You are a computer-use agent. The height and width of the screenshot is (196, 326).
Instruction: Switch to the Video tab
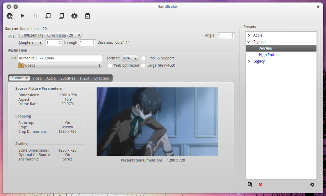click(x=37, y=78)
